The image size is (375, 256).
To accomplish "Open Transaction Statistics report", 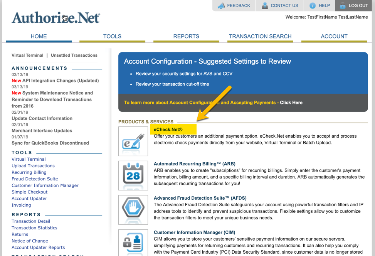I will (34, 228).
